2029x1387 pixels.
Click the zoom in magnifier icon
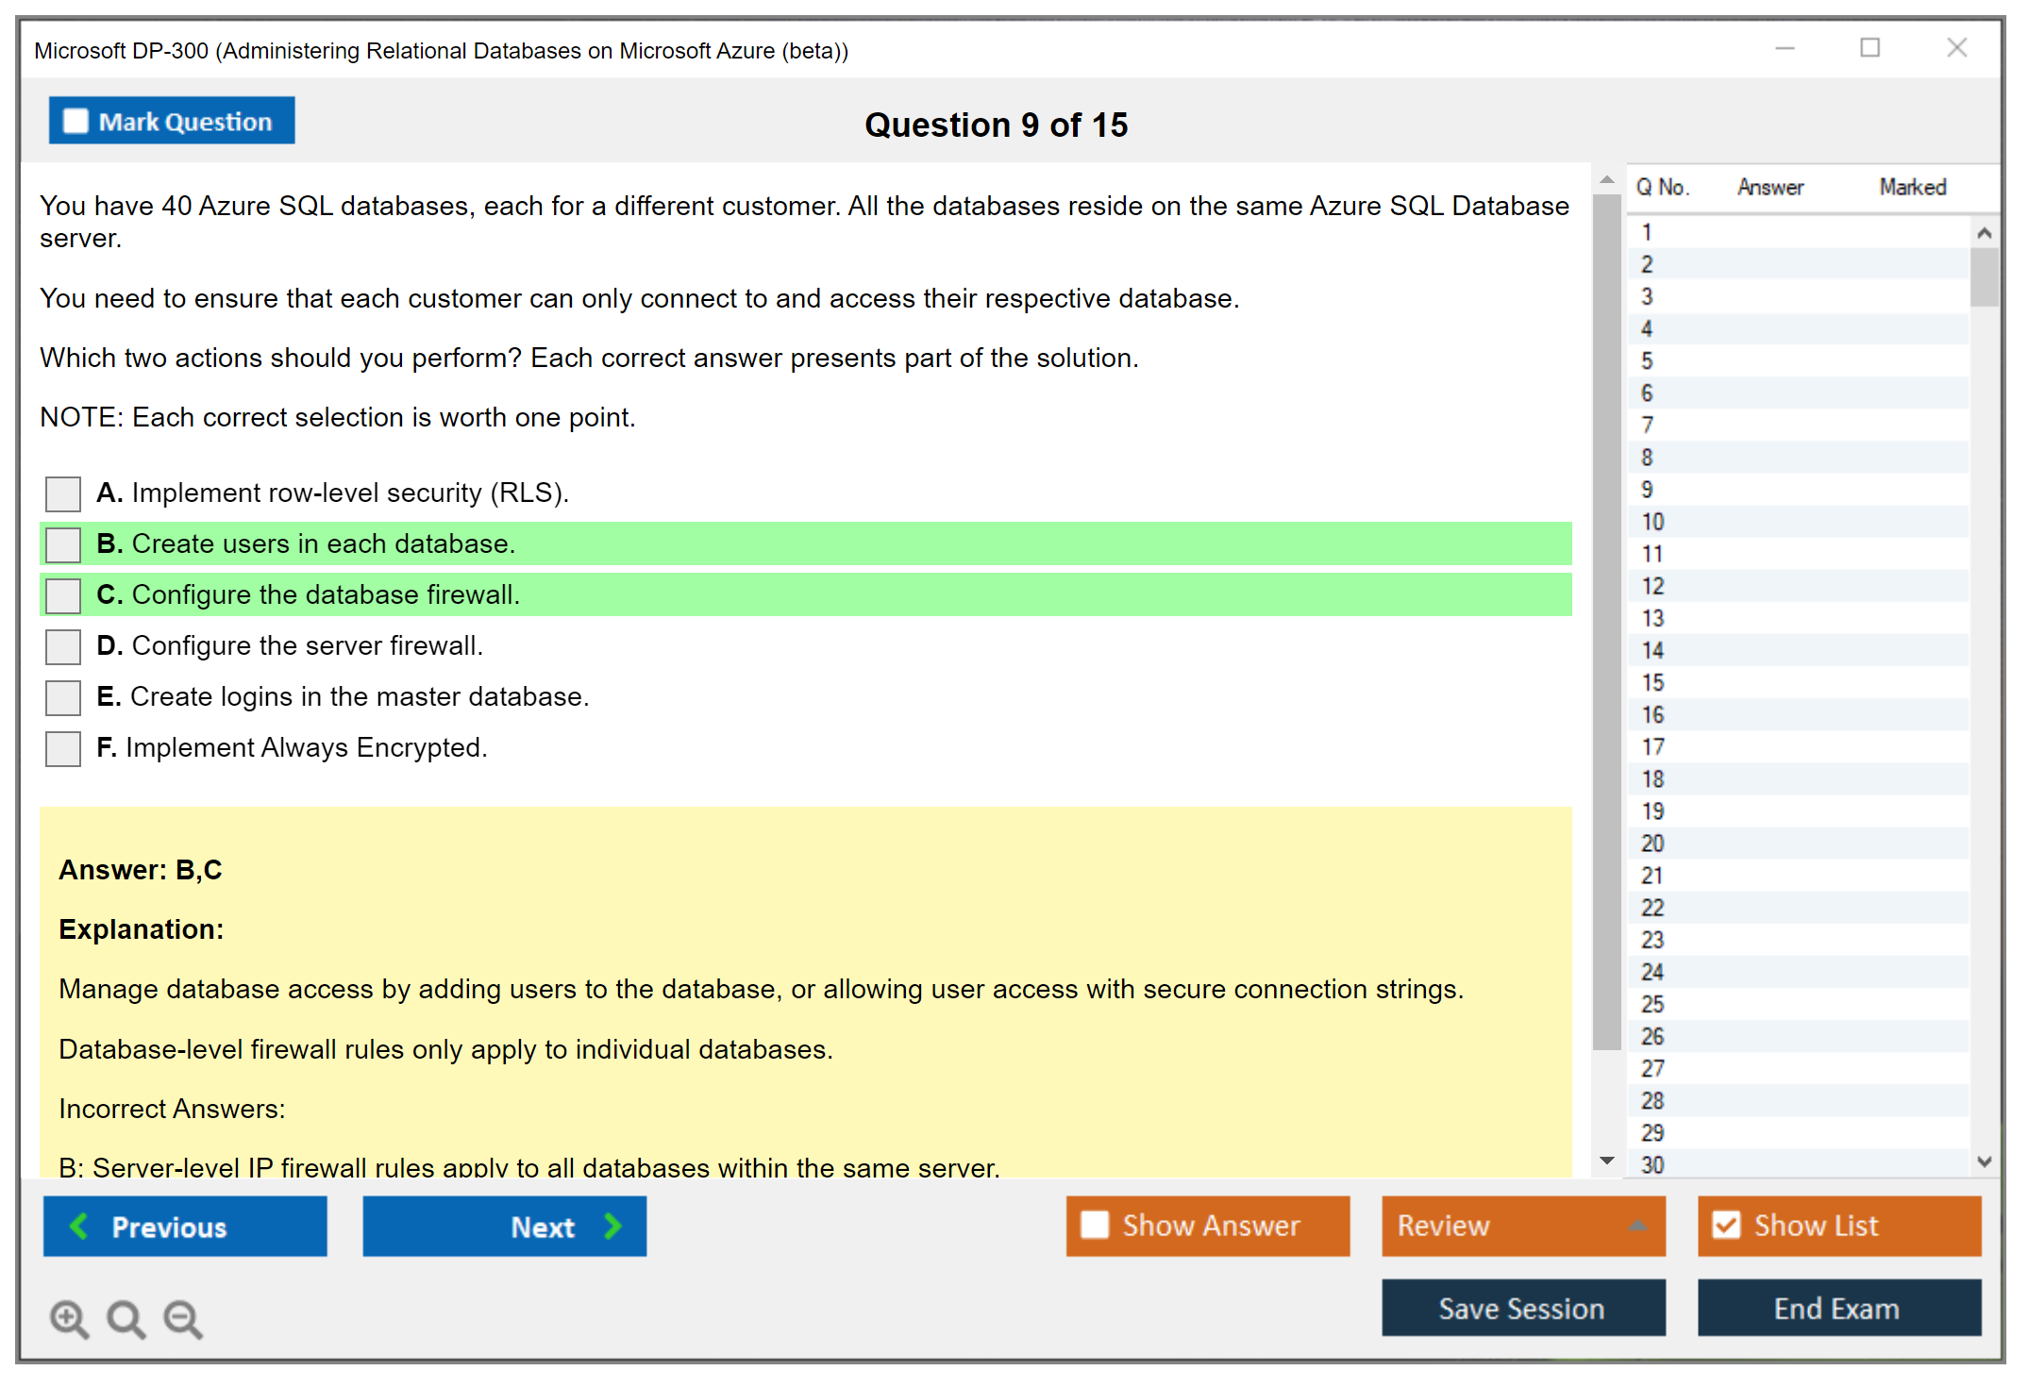click(x=69, y=1318)
